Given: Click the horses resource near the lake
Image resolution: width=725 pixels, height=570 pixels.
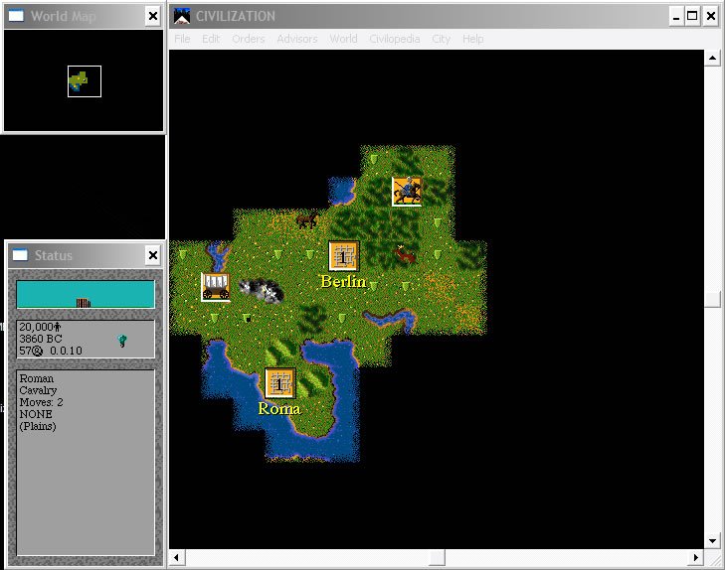Looking at the screenshot, I should pos(307,219).
